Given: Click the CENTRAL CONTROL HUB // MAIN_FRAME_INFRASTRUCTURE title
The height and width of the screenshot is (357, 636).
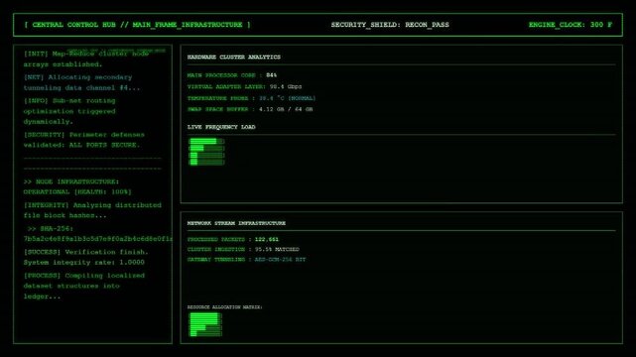Looking at the screenshot, I should point(137,25).
